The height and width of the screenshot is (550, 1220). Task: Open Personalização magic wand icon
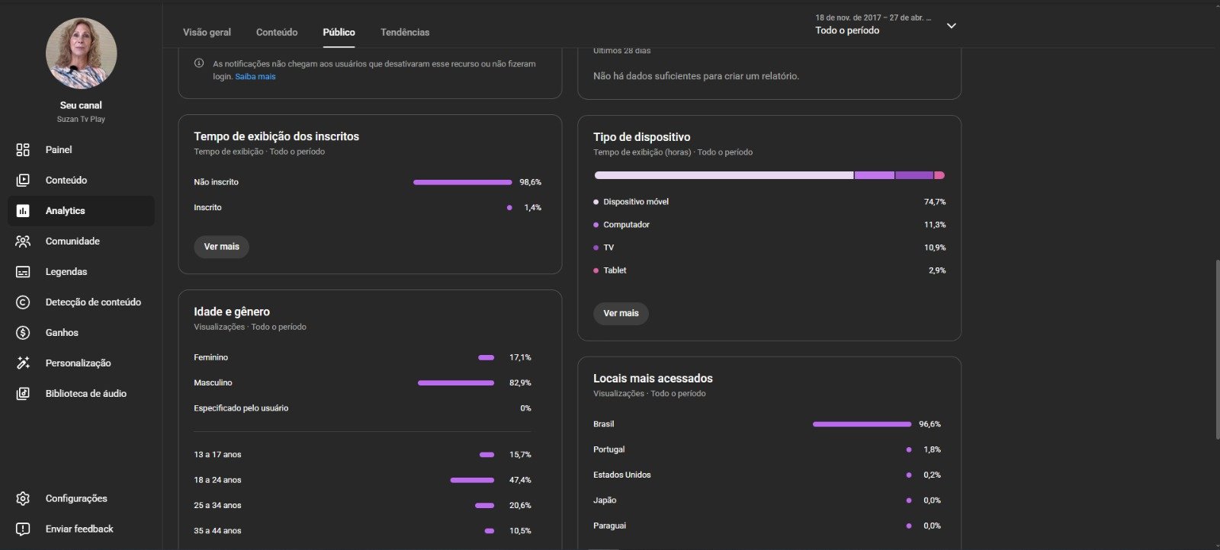coord(23,363)
